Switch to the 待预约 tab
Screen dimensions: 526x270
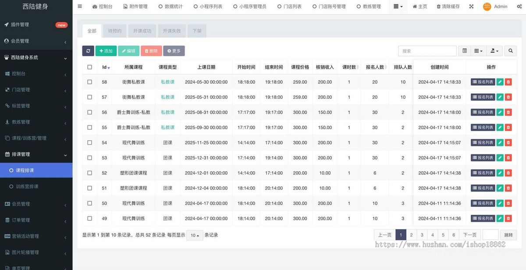coord(114,31)
